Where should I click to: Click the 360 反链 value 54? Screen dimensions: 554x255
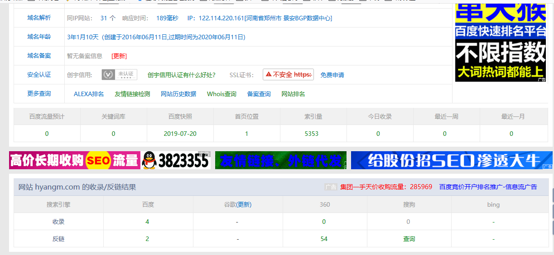pyautogui.click(x=324, y=239)
